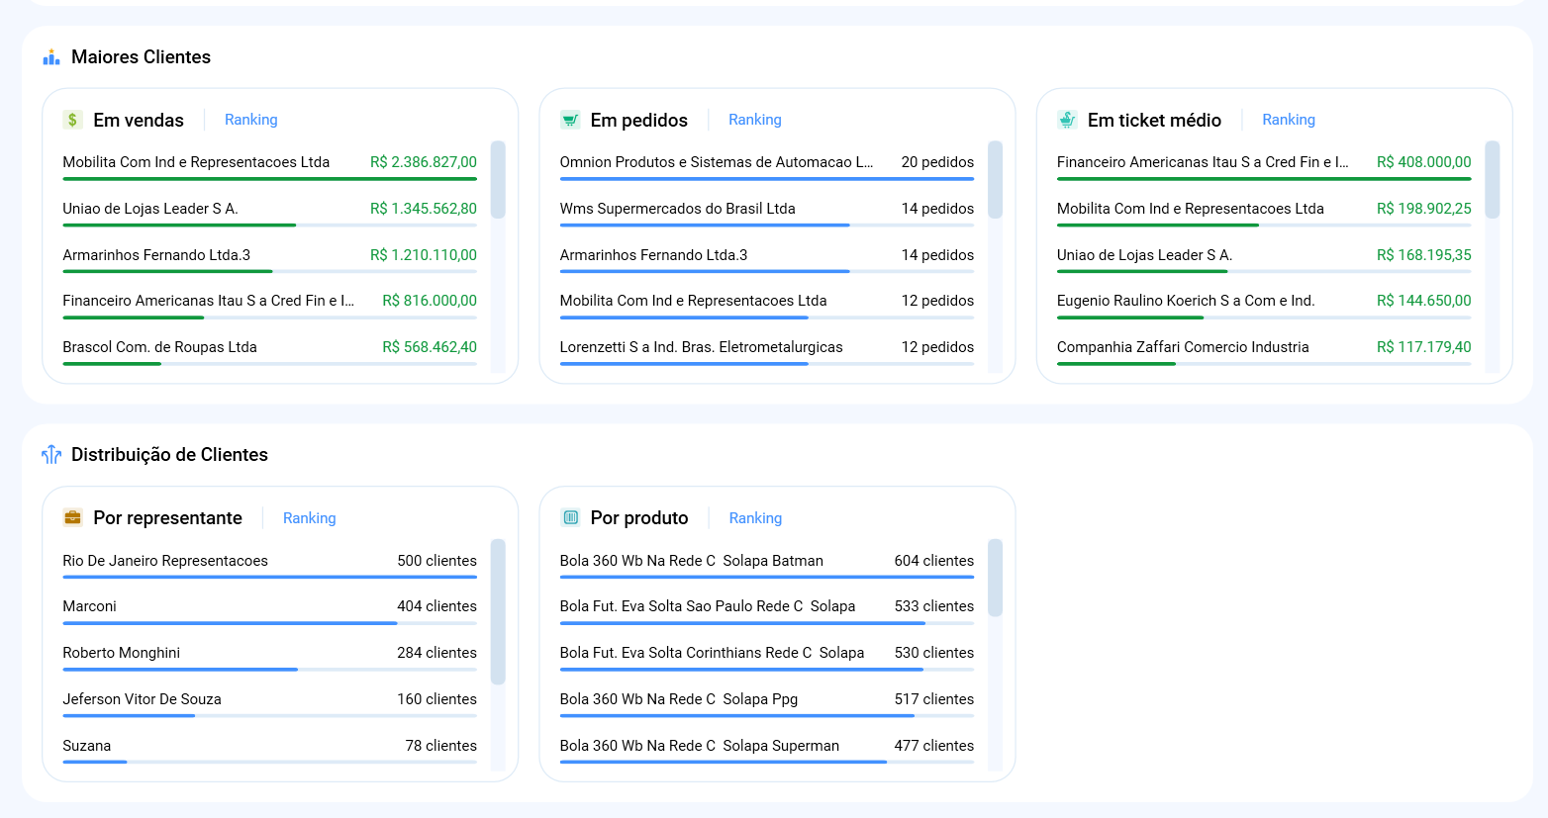Click the green dollar icon beside Em vendas

pyautogui.click(x=72, y=120)
